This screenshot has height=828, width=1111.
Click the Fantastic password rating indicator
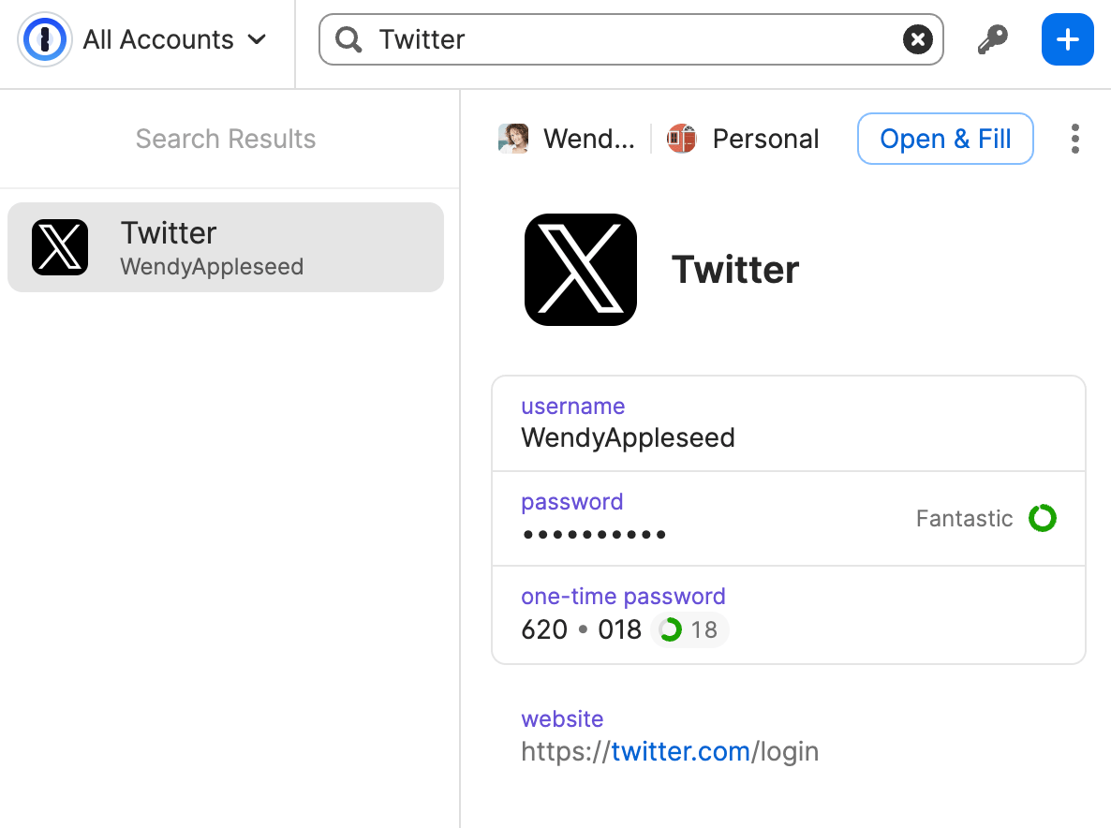coord(964,518)
